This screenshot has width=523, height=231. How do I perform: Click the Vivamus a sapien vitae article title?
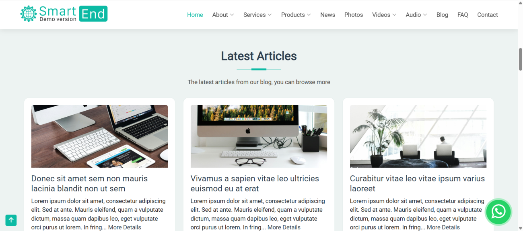coord(255,183)
